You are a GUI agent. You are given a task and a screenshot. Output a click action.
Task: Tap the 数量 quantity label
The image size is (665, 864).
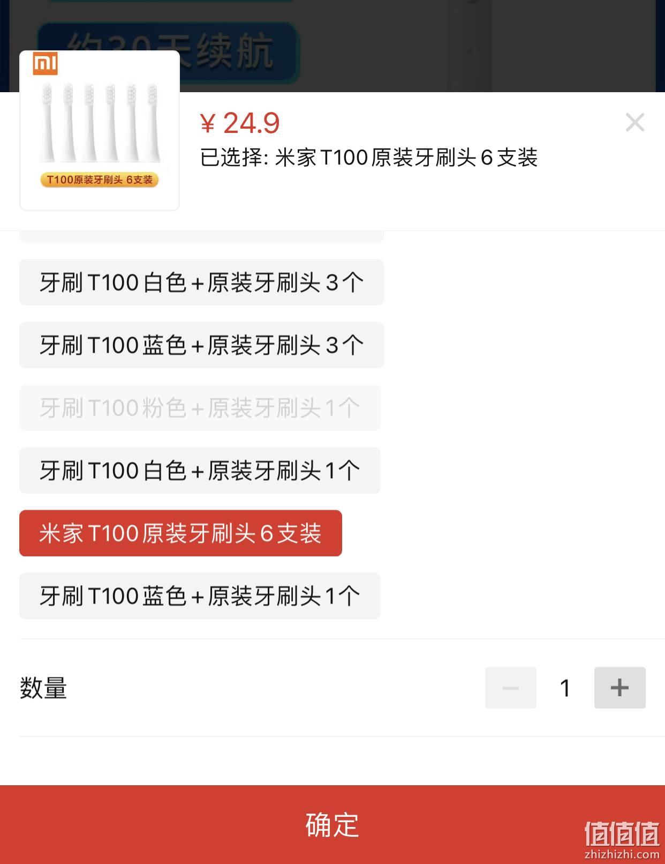click(x=43, y=688)
